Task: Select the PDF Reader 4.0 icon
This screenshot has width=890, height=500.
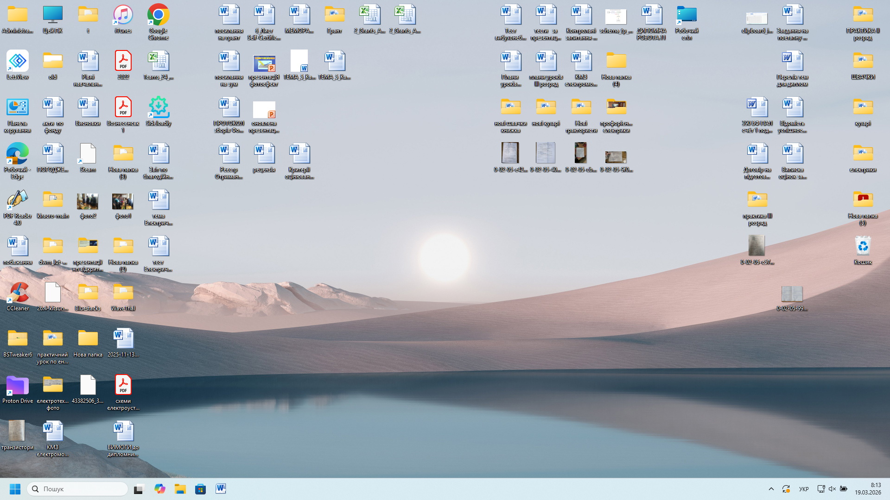Action: [x=18, y=200]
